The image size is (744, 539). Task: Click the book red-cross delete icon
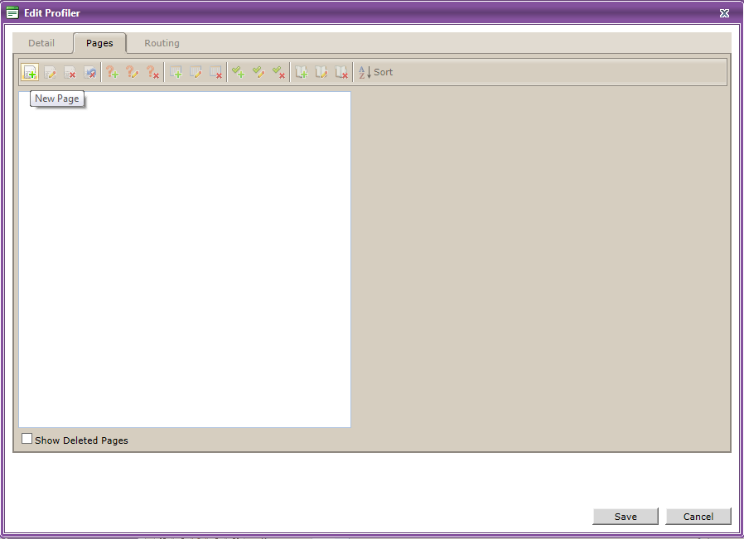coord(341,72)
